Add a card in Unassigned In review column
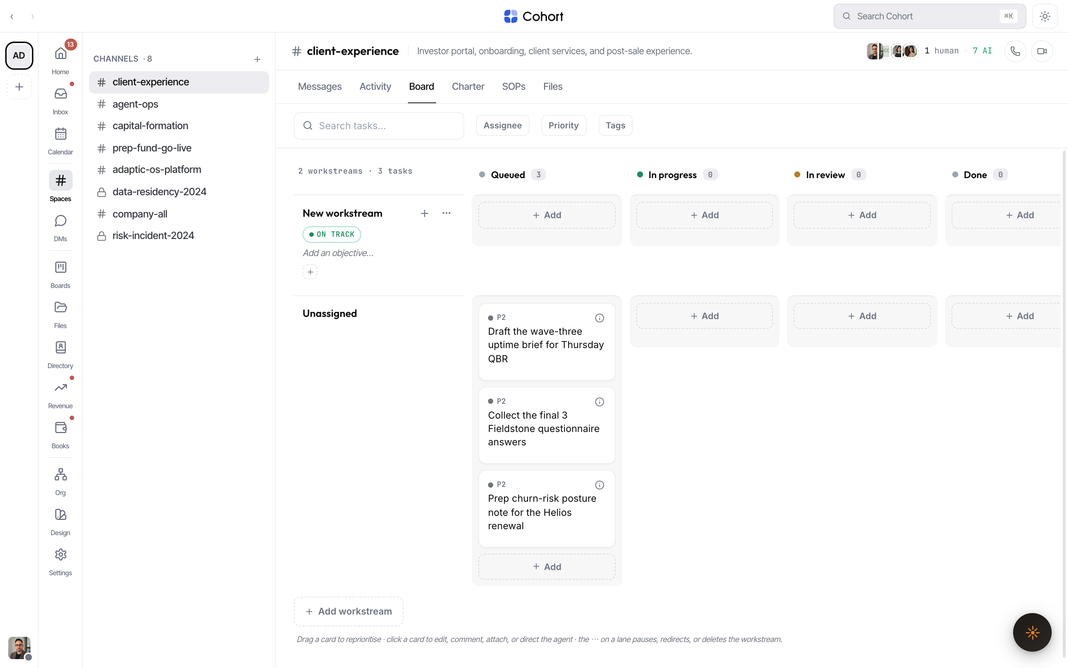This screenshot has height=668, width=1068. click(x=862, y=316)
